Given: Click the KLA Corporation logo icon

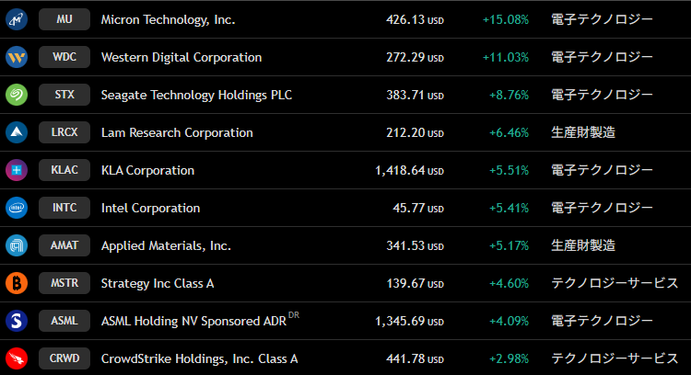Looking at the screenshot, I should [x=17, y=170].
